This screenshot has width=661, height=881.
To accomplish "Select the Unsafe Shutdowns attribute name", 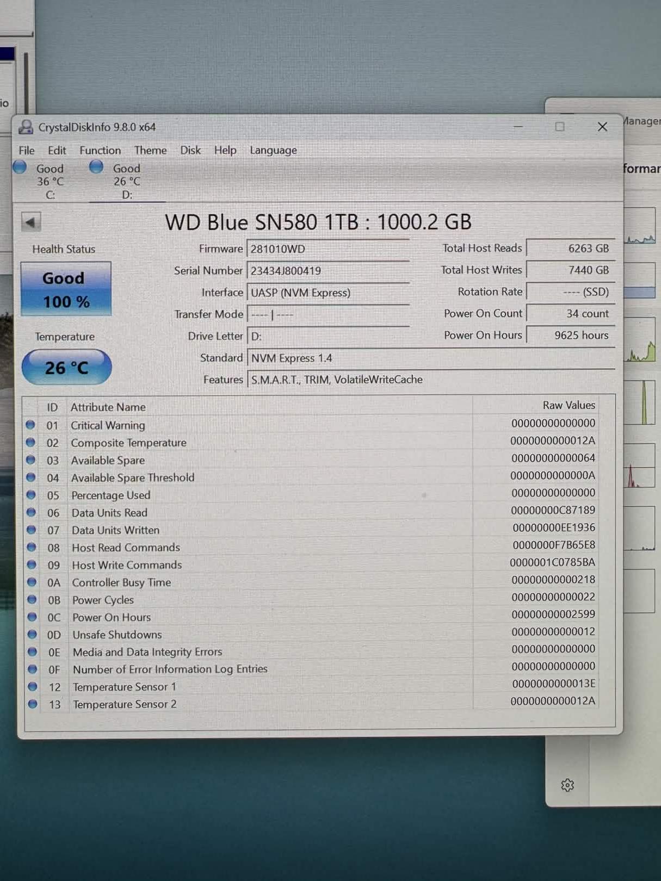I will pos(117,635).
